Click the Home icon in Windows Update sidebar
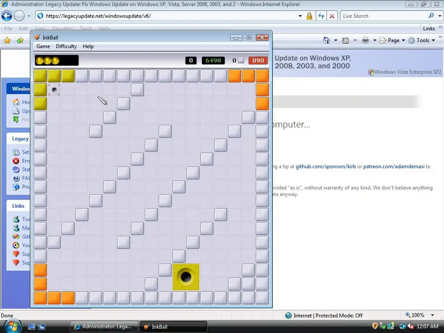The image size is (444, 333). coord(16,102)
